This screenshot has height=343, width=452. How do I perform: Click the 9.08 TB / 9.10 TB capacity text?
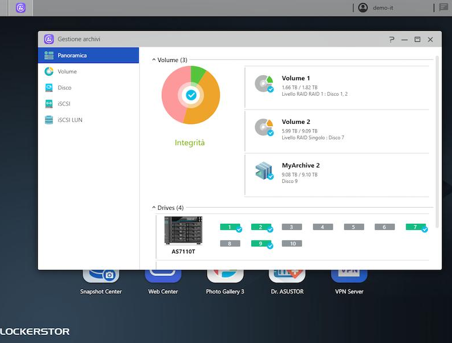299,175
